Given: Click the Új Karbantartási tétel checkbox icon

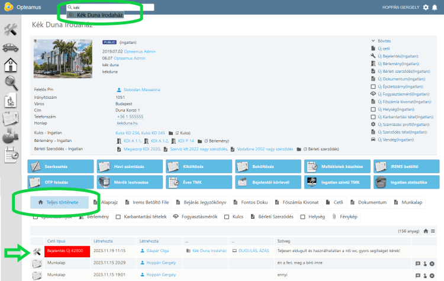Looking at the screenshot, I should click(x=372, y=117).
